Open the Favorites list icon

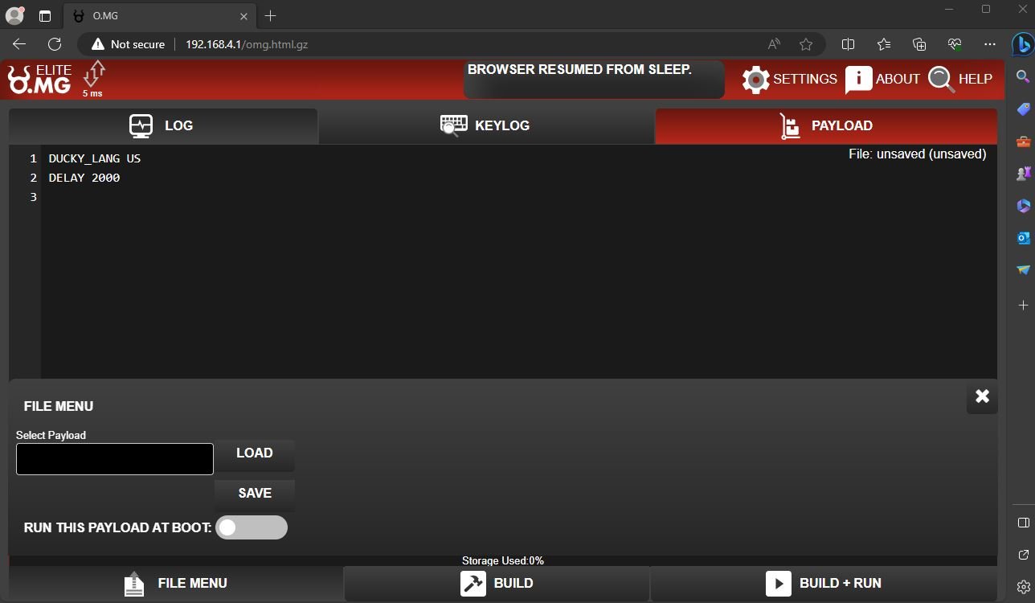click(x=884, y=44)
